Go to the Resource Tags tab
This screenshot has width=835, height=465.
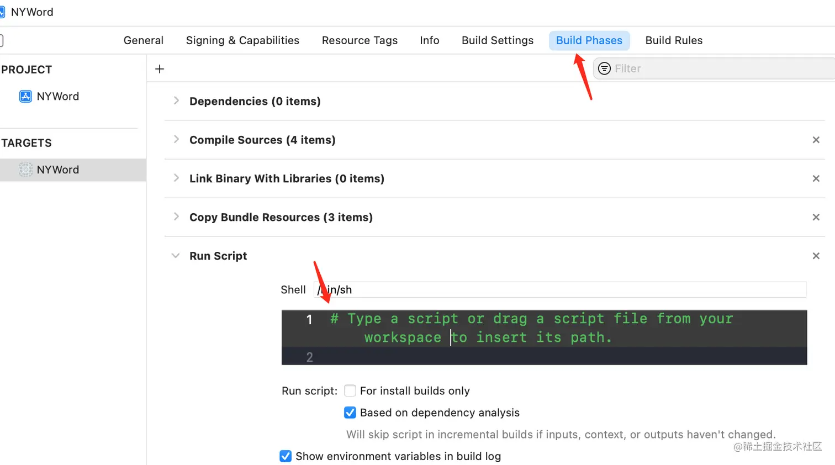360,40
